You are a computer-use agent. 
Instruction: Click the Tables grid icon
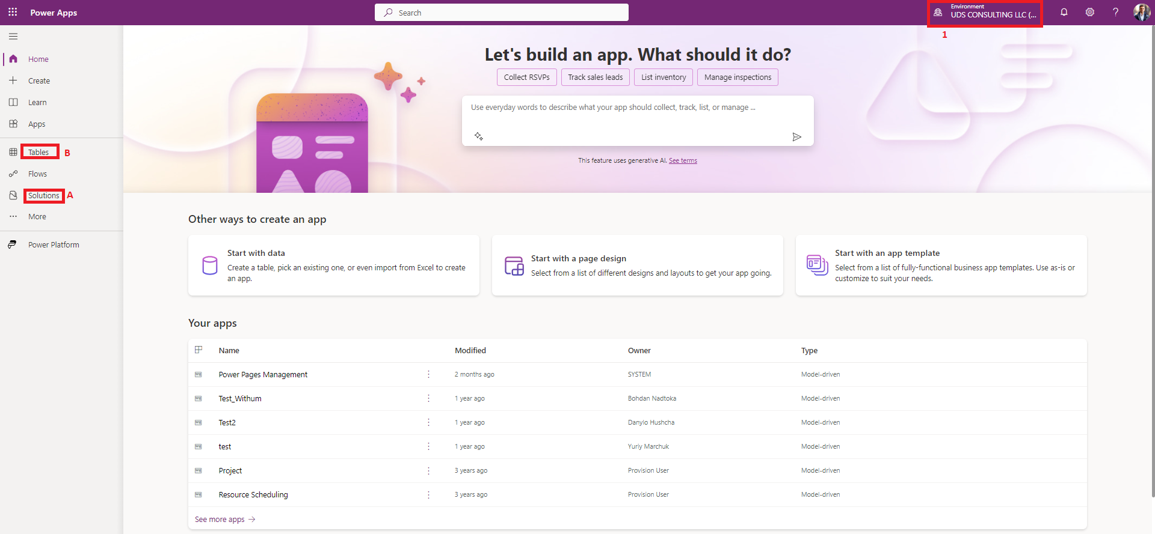[13, 152]
